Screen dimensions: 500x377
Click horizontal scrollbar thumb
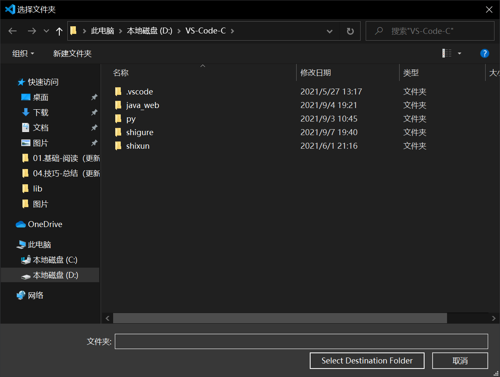280,318
